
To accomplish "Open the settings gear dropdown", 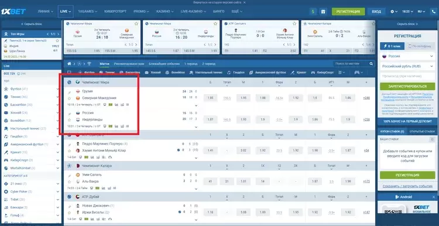I will pos(394,12).
